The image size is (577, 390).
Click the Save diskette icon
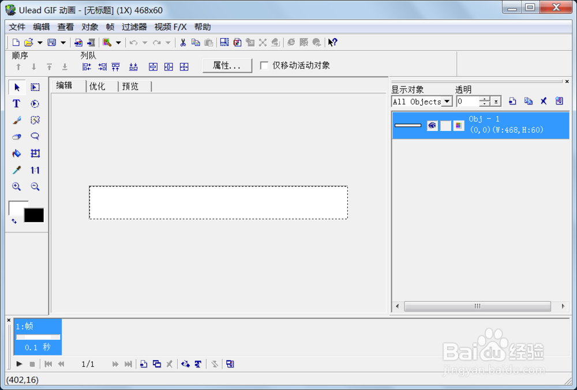pyautogui.click(x=52, y=43)
